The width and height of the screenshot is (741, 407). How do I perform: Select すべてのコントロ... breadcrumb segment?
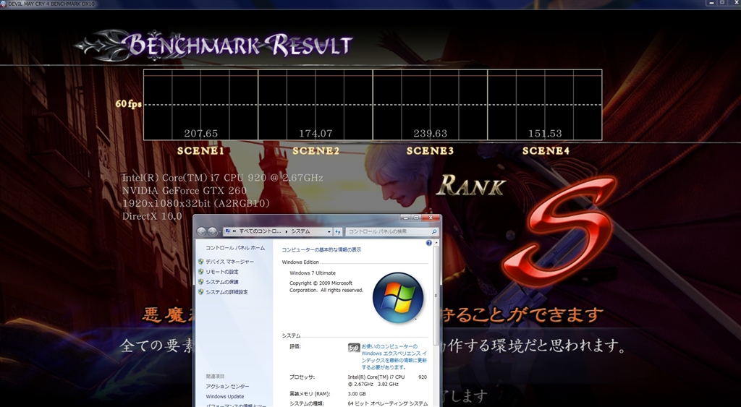[x=261, y=231]
